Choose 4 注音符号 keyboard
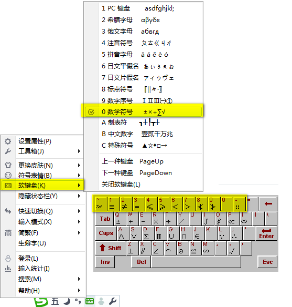This screenshot has width=292, height=307. click(144, 43)
